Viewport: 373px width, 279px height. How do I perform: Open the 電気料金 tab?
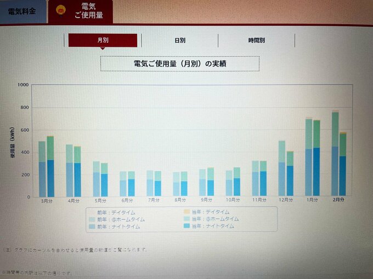[22, 11]
